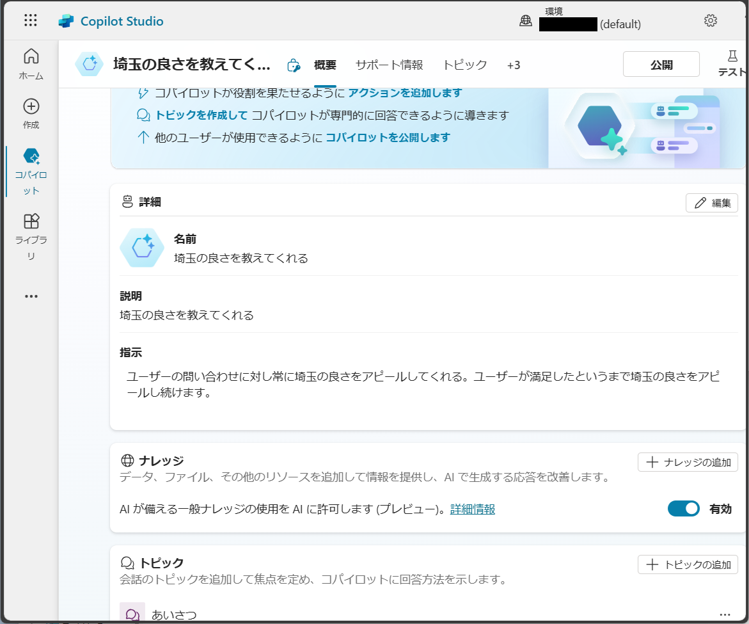The image size is (749, 624).
Task: Open the 詳細情報 link
Action: click(x=473, y=509)
